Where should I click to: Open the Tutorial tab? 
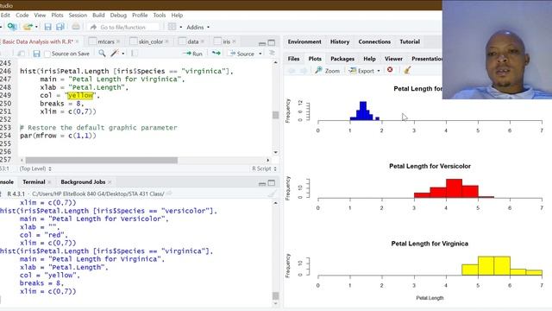(x=410, y=41)
